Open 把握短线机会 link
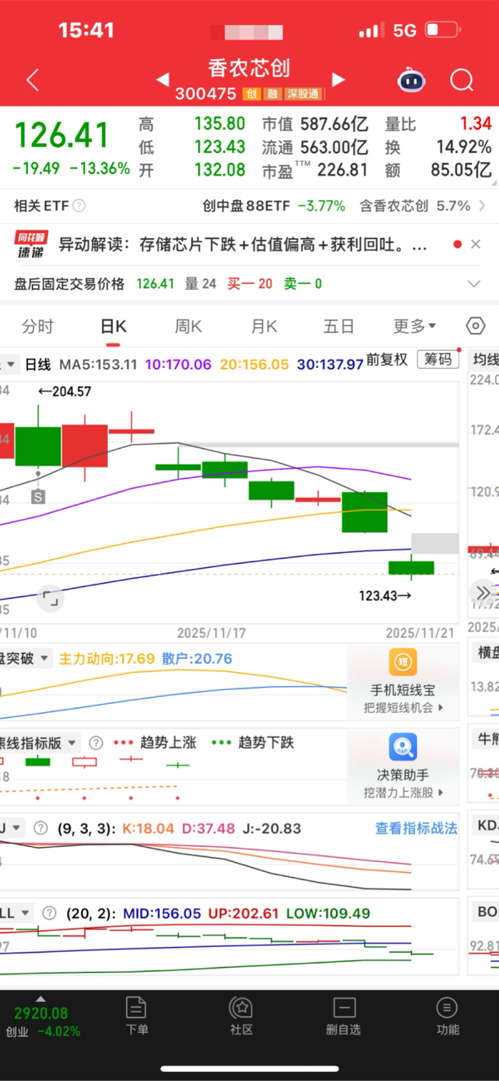 tap(403, 708)
